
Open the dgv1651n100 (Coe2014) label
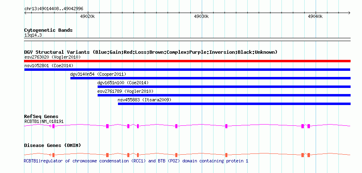coord(123,83)
